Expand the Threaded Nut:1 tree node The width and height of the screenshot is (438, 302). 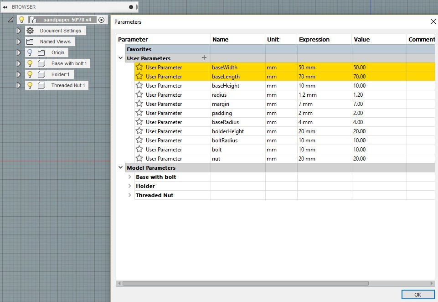coord(19,85)
